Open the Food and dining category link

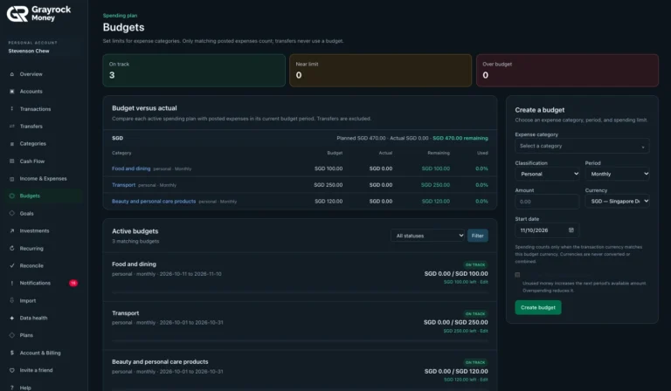[131, 168]
